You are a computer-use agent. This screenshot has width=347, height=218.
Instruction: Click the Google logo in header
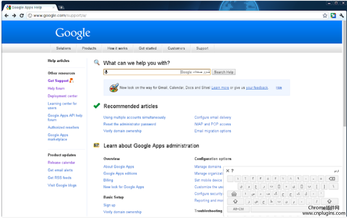coord(73,33)
